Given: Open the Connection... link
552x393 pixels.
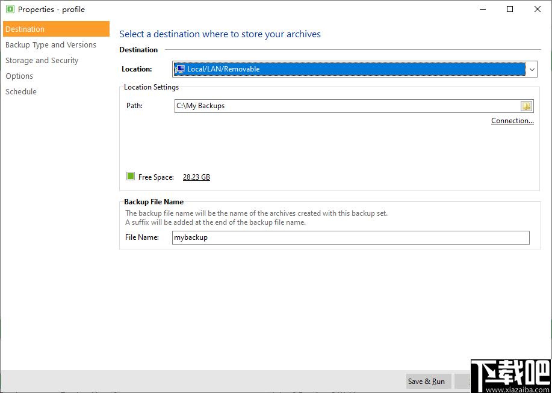Looking at the screenshot, I should point(512,121).
